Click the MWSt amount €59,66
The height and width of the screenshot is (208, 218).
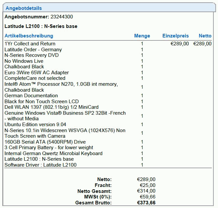(x=148, y=197)
